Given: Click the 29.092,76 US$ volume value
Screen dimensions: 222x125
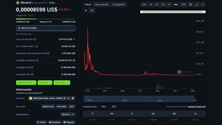Looking at the screenshot, I should [x=68, y=46].
